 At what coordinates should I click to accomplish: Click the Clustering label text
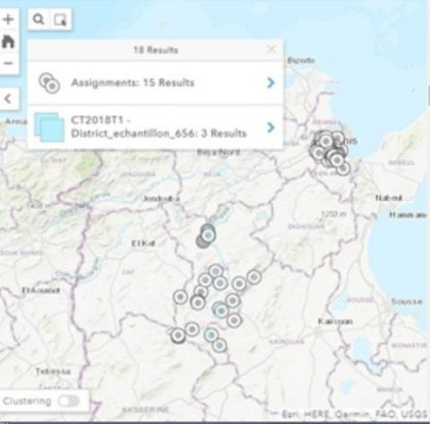click(x=27, y=401)
